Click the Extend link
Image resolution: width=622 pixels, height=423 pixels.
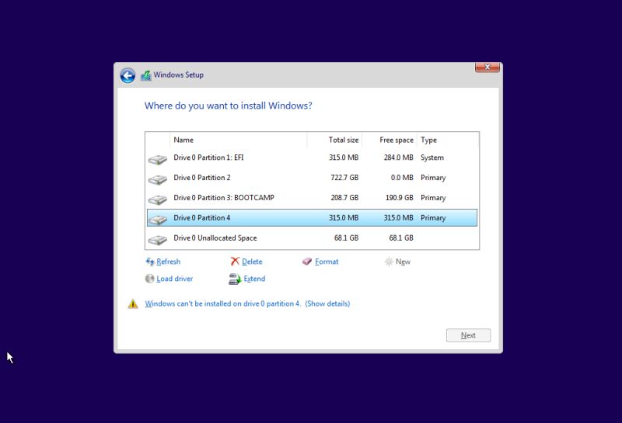point(254,279)
